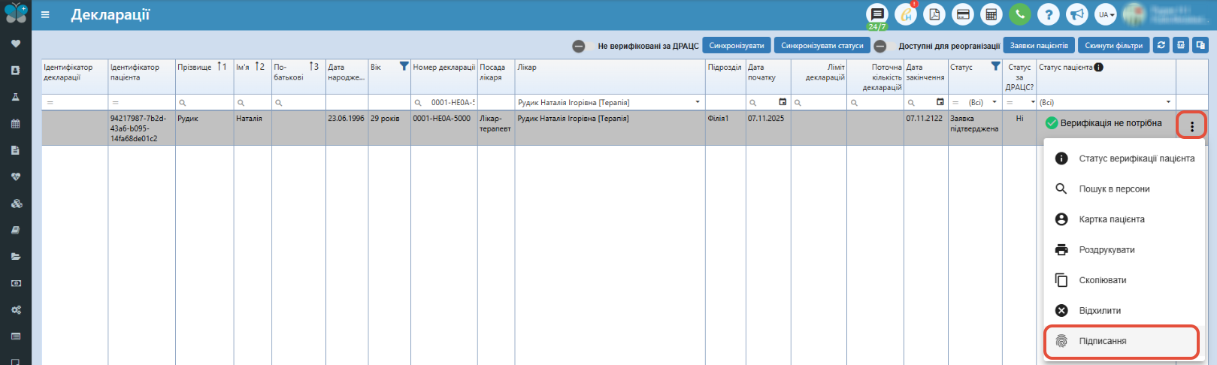The image size is (1217, 365).
Task: Select 'Пошук в персони' menu item
Action: 1125,189
